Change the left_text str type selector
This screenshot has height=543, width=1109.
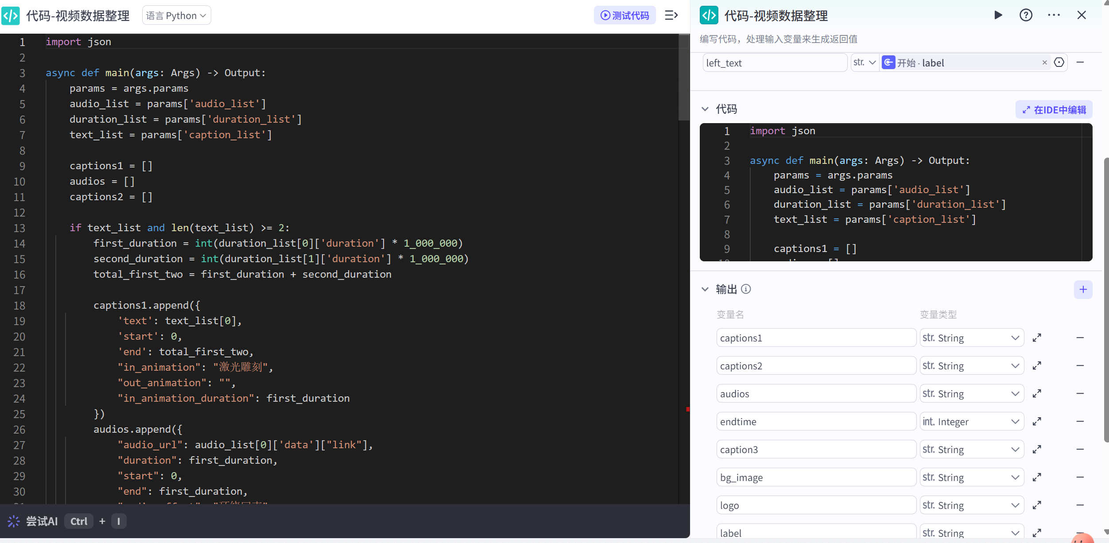[x=865, y=62]
